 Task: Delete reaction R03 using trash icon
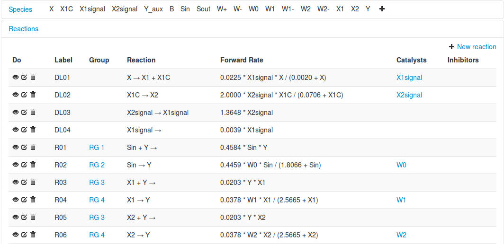tap(33, 183)
